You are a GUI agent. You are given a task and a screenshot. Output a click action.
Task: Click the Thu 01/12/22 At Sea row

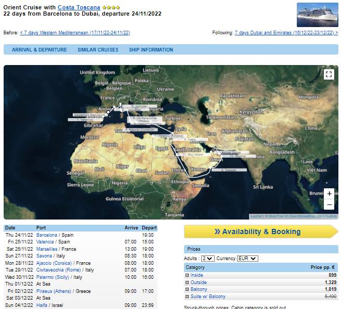(81, 284)
